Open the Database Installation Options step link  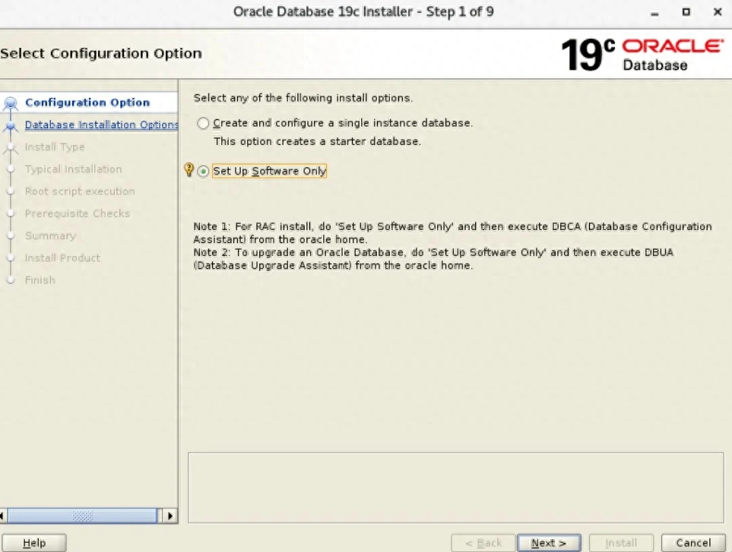tap(101, 124)
